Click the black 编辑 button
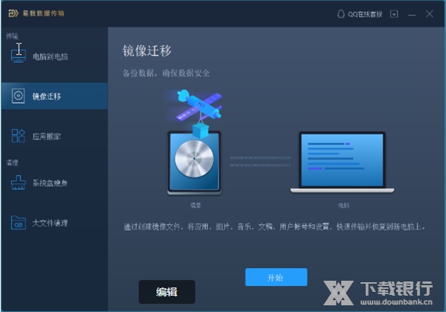Image resolution: width=446 pixels, height=312 pixels. pos(167,292)
